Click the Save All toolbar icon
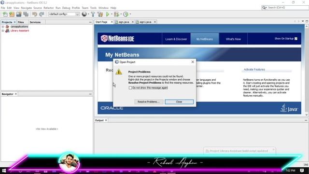Image resolution: width=309 pixels, height=174 pixels. click(26, 14)
